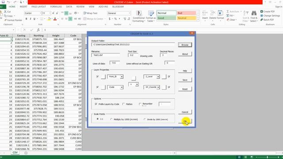Image resolution: width=283 pixels, height=159 pixels.
Task: Expand the Merge & Center dropdown arrow
Action: tap(105, 19)
